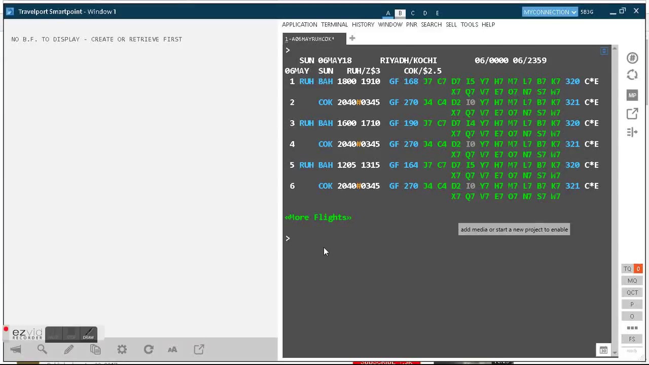Click the external link icon in bottom toolbar
649x365 pixels.
point(199,349)
